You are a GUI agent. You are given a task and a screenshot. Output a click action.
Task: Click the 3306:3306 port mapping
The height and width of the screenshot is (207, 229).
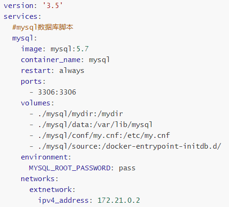point(57,92)
